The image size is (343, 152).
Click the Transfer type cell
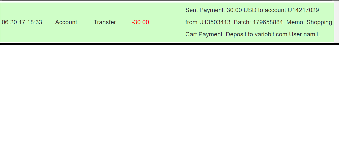[x=105, y=22]
